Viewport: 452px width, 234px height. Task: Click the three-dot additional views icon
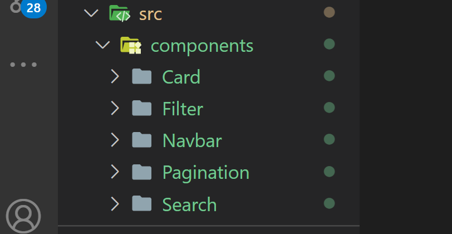tap(23, 65)
